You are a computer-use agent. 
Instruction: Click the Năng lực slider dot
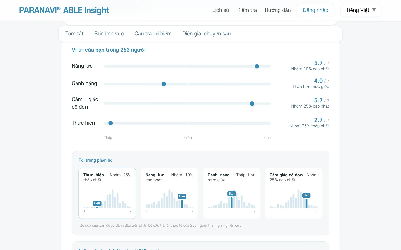click(257, 66)
